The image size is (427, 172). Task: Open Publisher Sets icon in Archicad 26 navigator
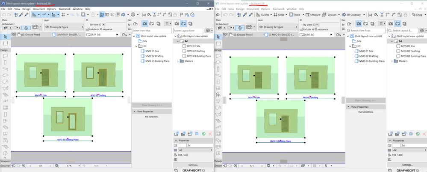point(158,24)
